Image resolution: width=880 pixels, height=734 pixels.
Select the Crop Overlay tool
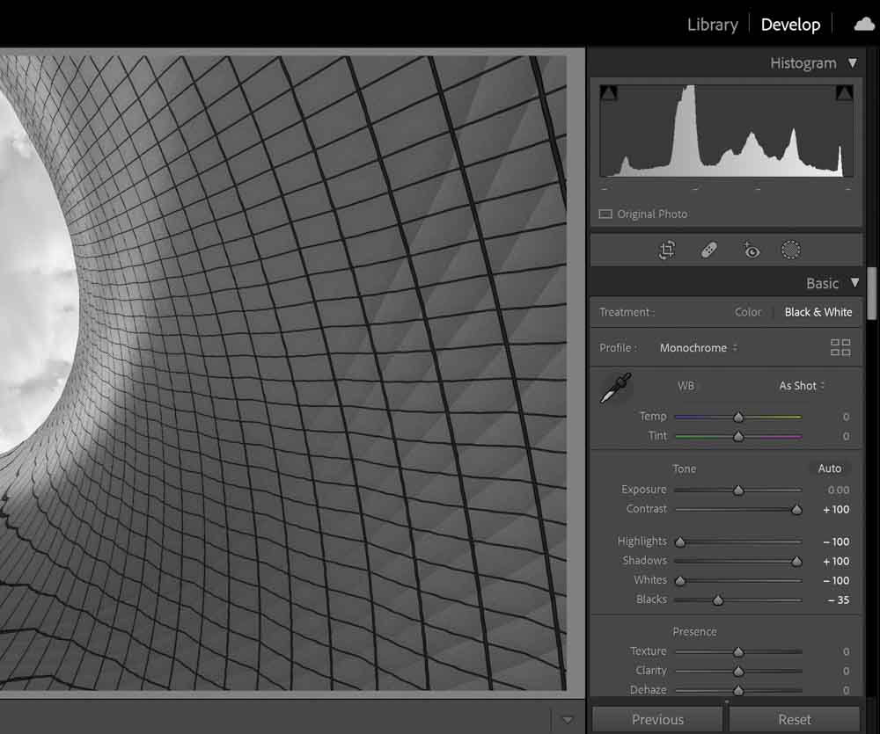tap(667, 250)
